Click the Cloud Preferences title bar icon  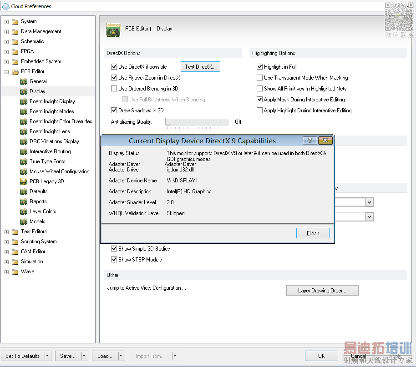tap(5, 6)
